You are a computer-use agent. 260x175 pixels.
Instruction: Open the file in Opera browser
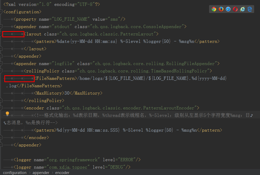[235, 9]
